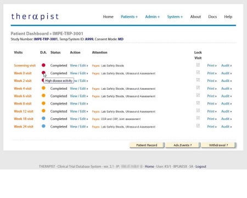Open Audit for Screening visit
247x198 pixels.
tap(226, 65)
